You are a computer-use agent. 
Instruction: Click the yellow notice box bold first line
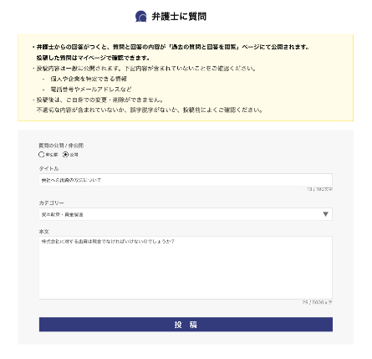click(x=172, y=47)
